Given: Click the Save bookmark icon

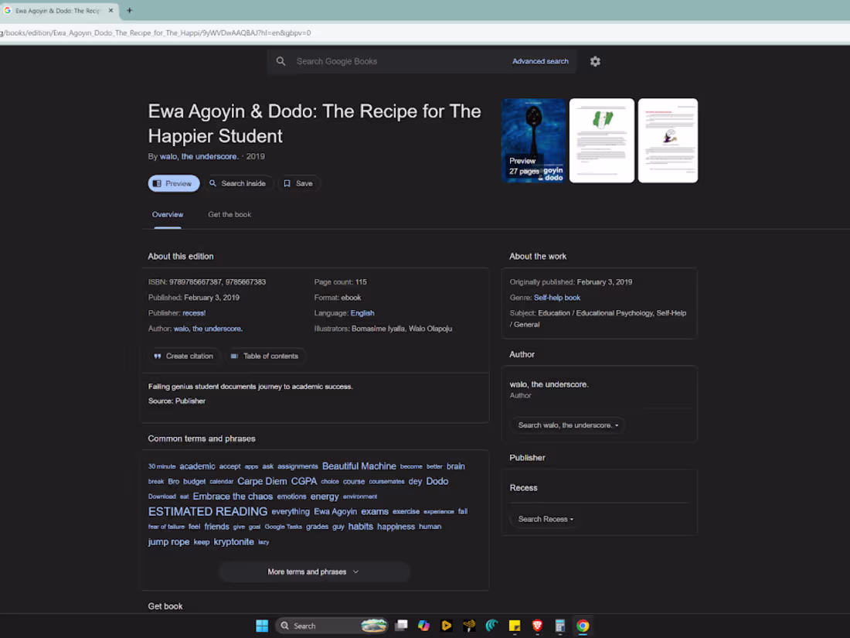Looking at the screenshot, I should 288,183.
